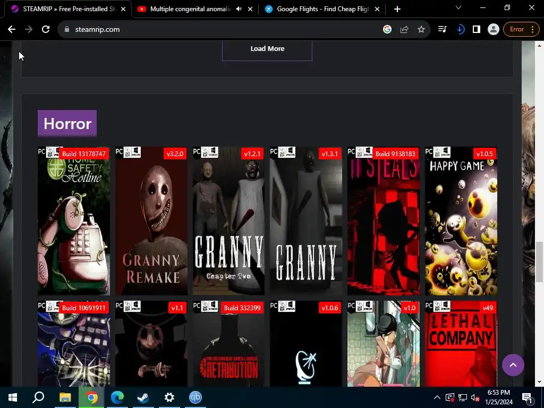Close the Google Flights tab
Screen dimensions: 544x408
click(x=377, y=10)
